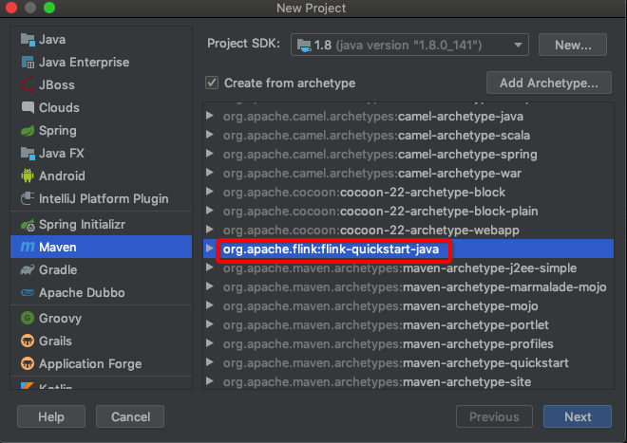Expand maven-archetype-quickstart node
Image resolution: width=627 pixels, height=443 pixels.
[210, 362]
